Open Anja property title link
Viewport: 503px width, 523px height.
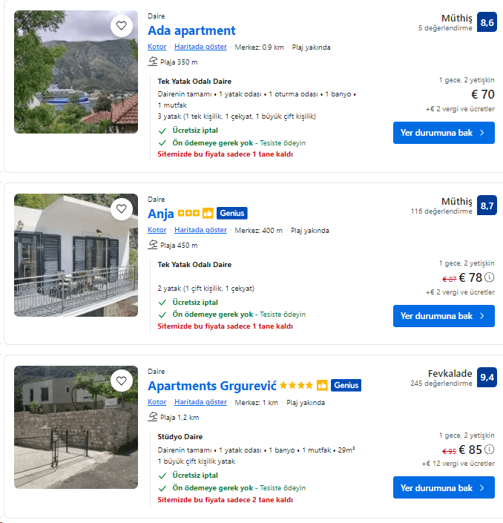point(161,214)
